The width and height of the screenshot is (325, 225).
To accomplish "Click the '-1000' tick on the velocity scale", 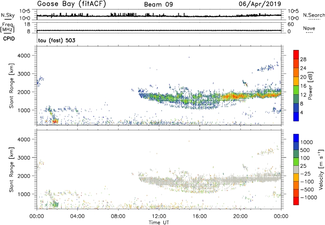I will tap(308, 197).
